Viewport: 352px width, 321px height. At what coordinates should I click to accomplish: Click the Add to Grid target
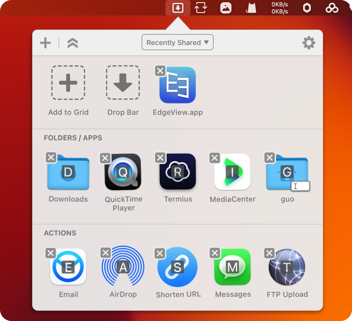(68, 83)
